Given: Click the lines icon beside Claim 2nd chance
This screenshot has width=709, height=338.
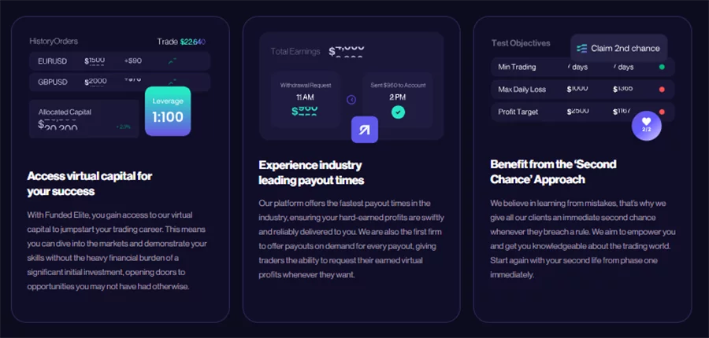Looking at the screenshot, I should (582, 48).
